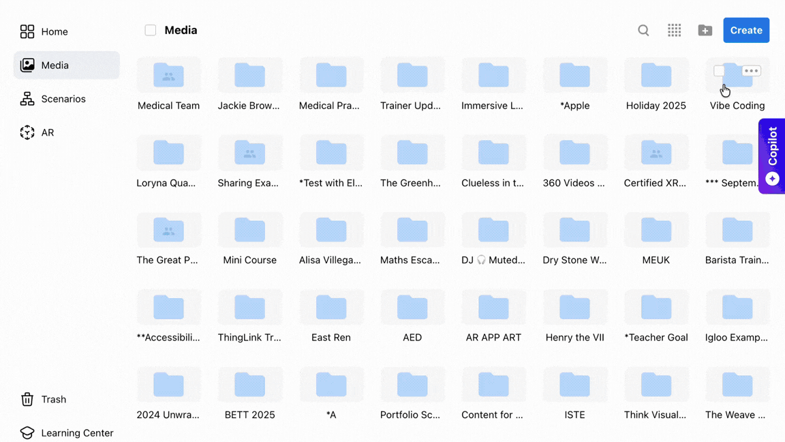The height and width of the screenshot is (442, 785).
Task: Open the Copilot side panel
Action: [772, 156]
